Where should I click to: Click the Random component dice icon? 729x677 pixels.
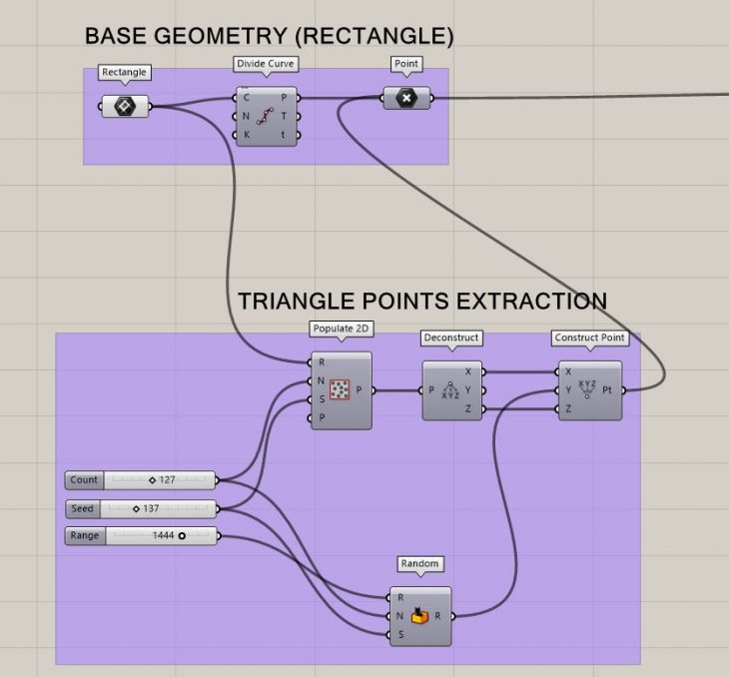coord(419,616)
